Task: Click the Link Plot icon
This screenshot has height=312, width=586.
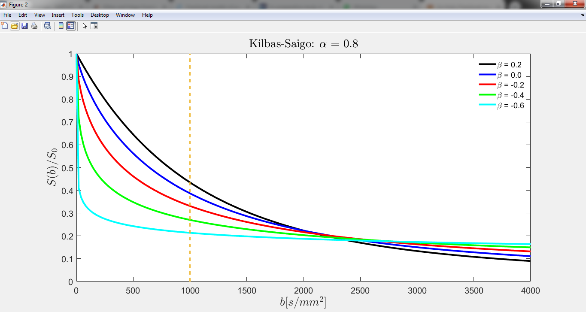Action: [x=48, y=26]
